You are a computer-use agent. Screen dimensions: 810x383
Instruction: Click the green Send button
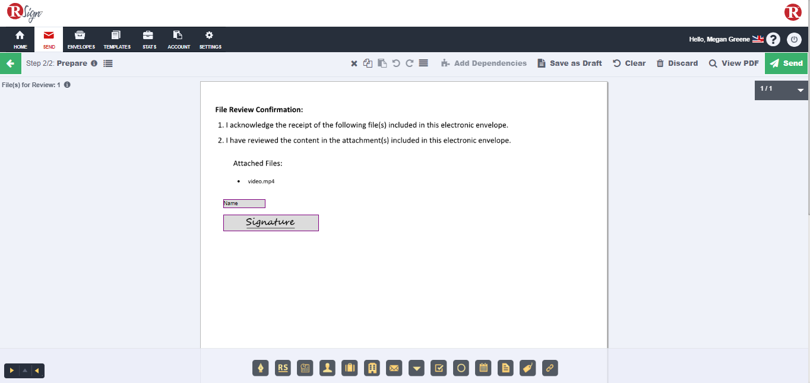click(x=786, y=63)
